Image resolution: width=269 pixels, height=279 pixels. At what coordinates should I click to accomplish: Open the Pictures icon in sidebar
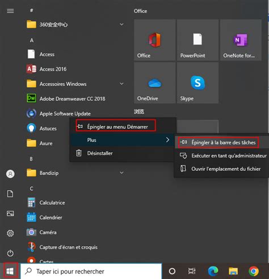click(10, 213)
